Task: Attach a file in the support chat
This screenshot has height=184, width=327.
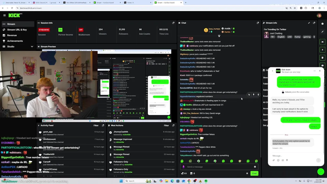Action: tap(274, 160)
